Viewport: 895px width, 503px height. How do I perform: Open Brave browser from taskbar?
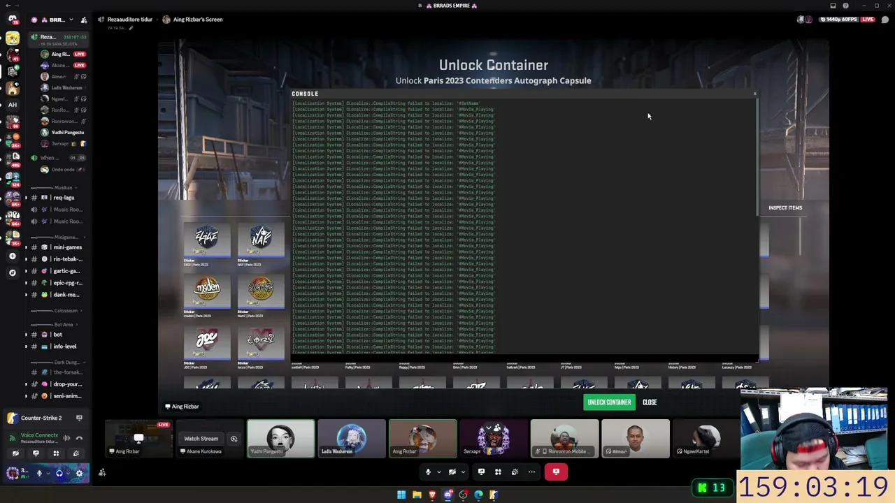pos(432,495)
